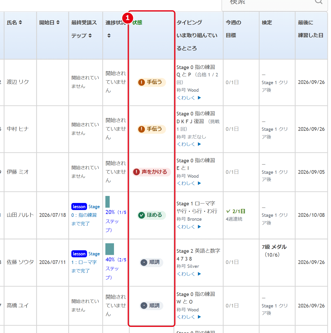The width and height of the screenshot is (331, 333).
Task: Select the name 佐藤 ソウタ
Action: tap(20, 262)
